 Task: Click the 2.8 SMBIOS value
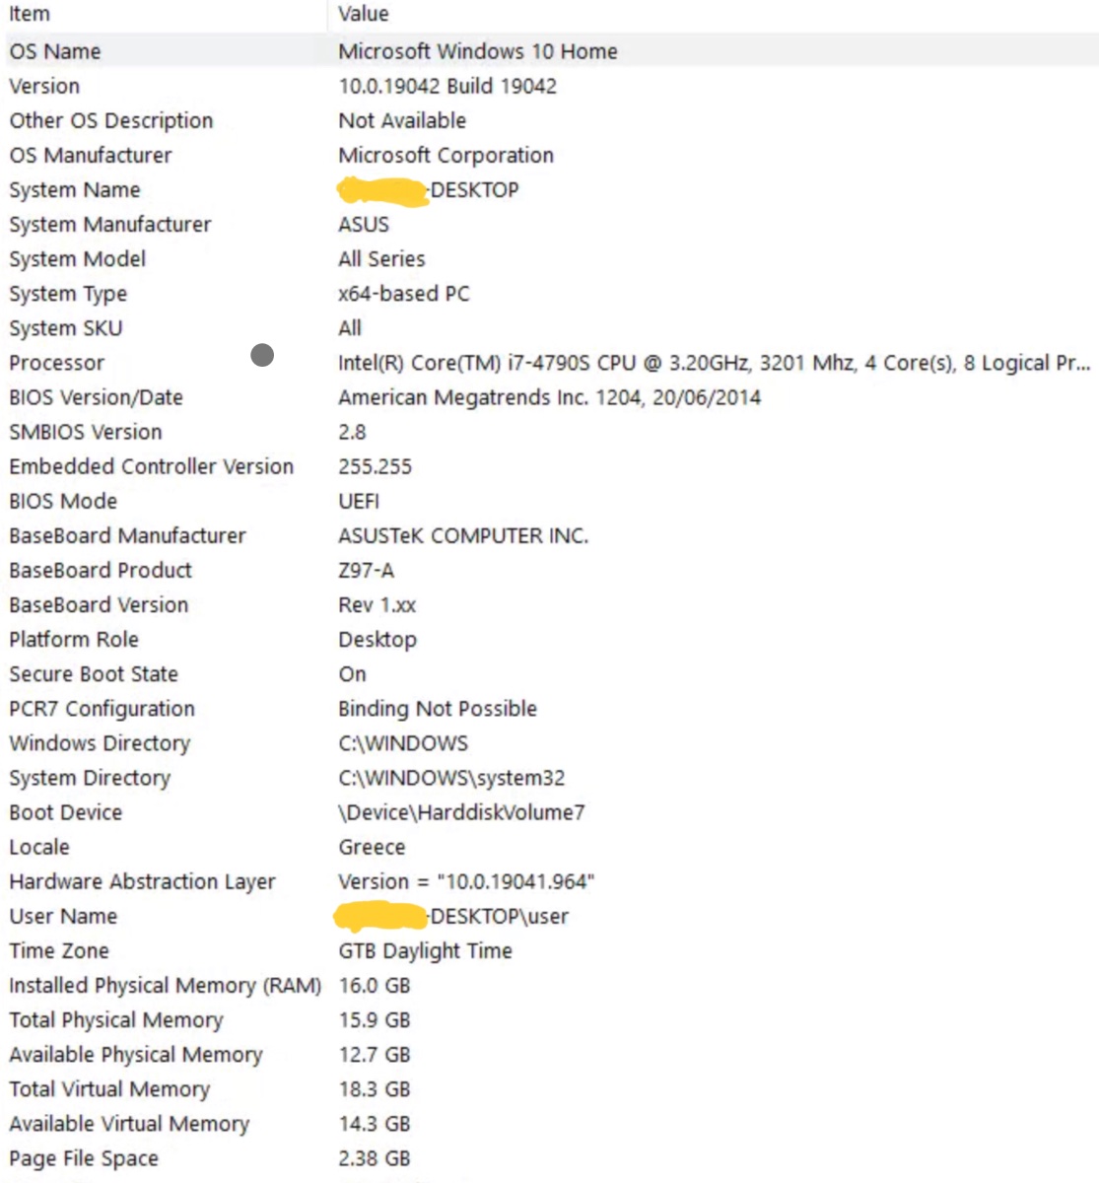coord(352,432)
